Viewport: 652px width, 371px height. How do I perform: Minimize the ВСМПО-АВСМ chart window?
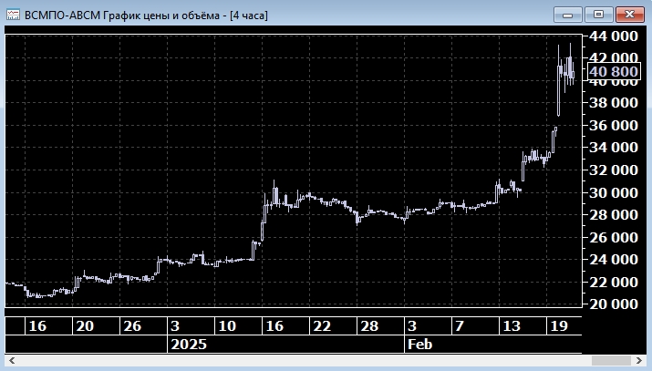pyautogui.click(x=567, y=15)
